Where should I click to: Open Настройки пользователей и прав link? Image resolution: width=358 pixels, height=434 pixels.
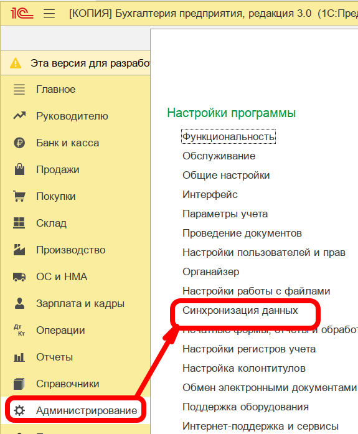[x=264, y=253]
